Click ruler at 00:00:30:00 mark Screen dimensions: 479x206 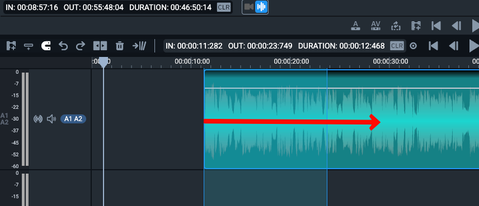tap(390, 61)
